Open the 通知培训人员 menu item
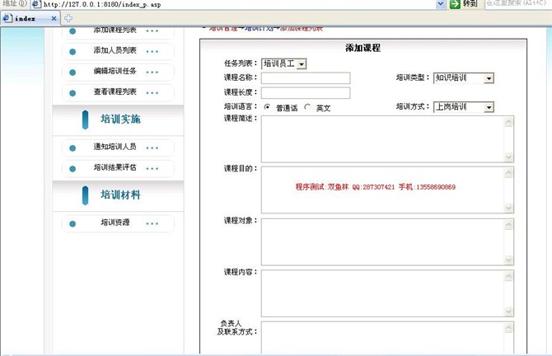The height and width of the screenshot is (356, 552). (x=118, y=148)
